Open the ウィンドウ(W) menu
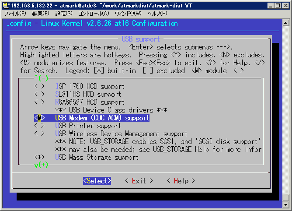This screenshot has width=292, height=211. [x=128, y=14]
